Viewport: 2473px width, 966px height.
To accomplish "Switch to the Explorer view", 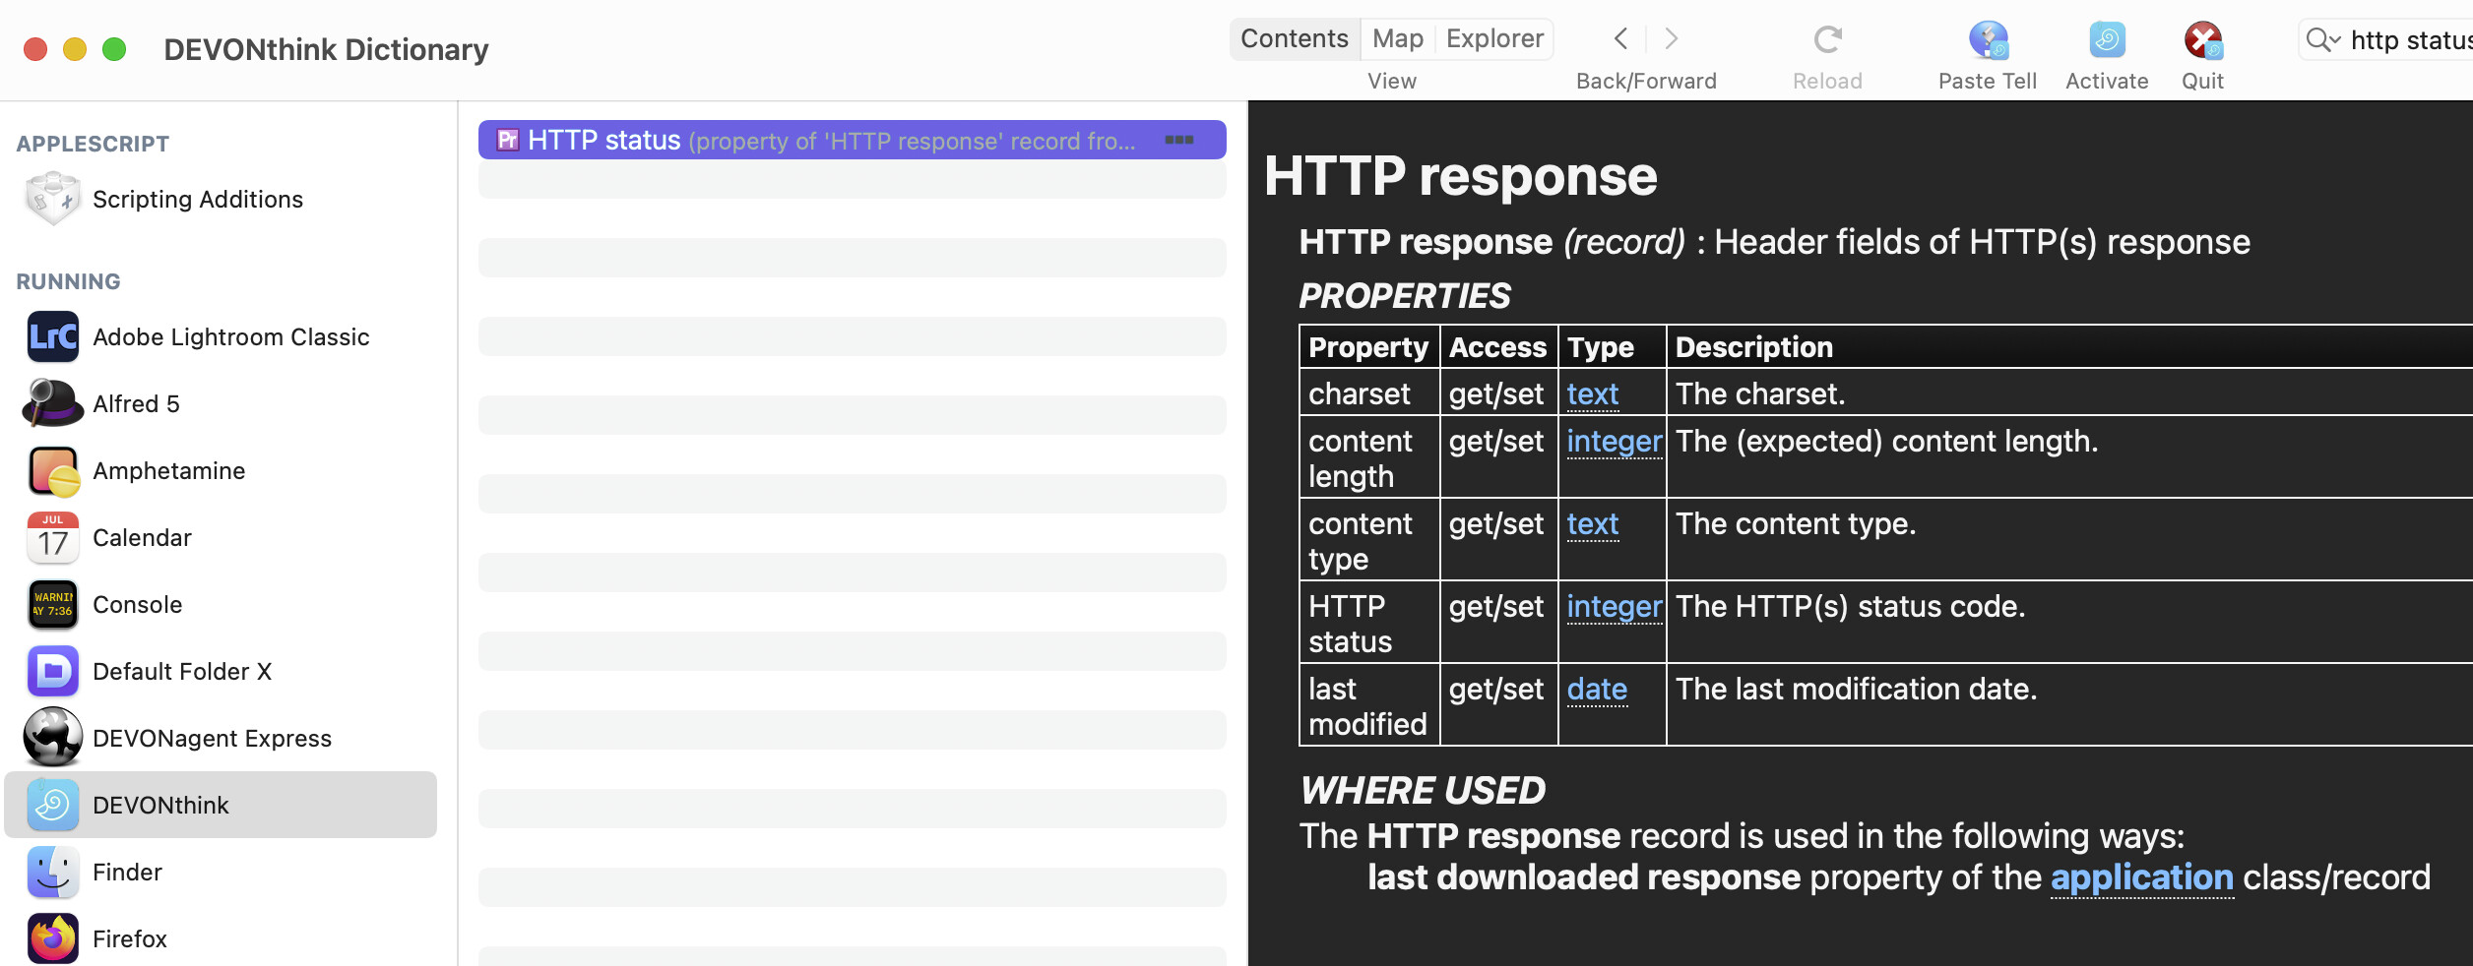I will (1493, 39).
